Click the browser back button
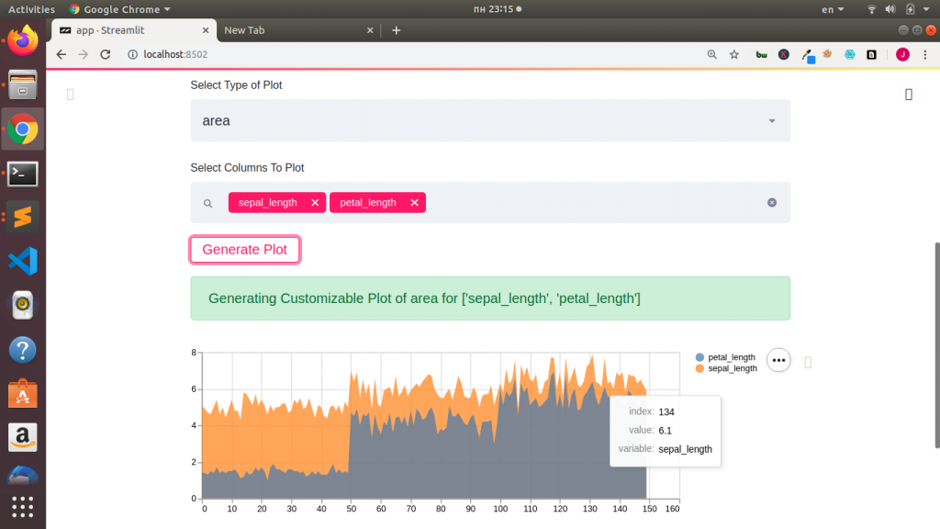This screenshot has height=529, width=940. click(61, 54)
